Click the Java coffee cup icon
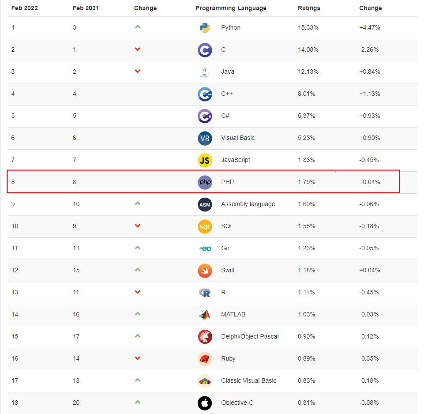 205,72
